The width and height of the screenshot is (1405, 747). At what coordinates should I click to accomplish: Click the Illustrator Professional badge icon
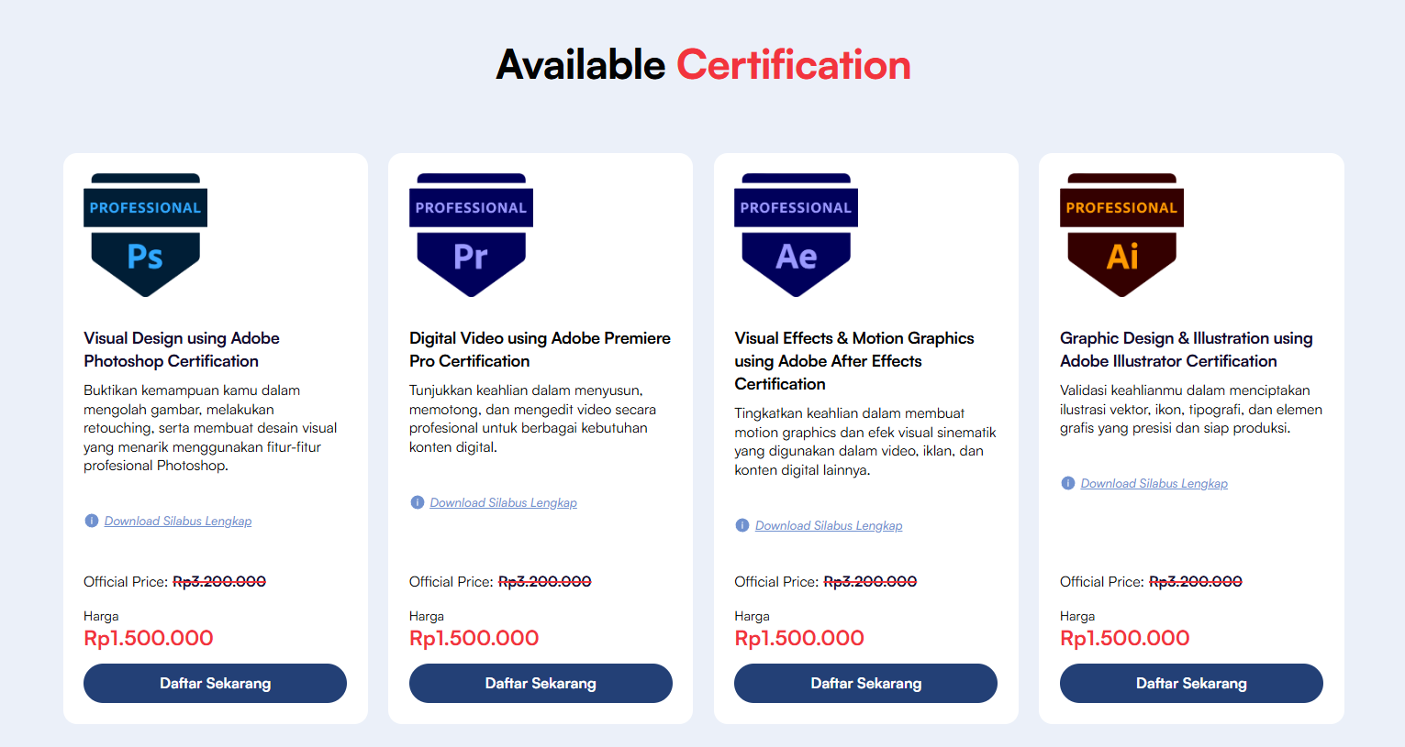click(x=1121, y=234)
